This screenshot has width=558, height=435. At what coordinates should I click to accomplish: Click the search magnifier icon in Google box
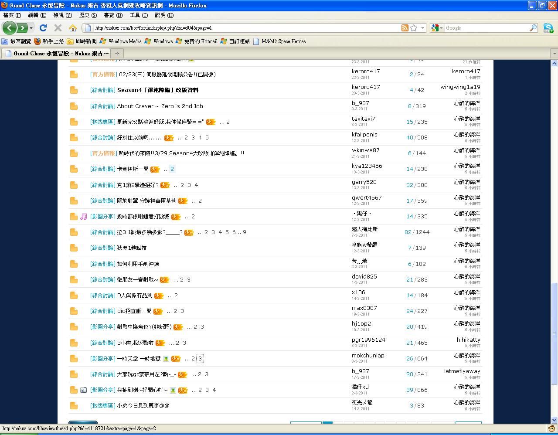click(x=533, y=28)
